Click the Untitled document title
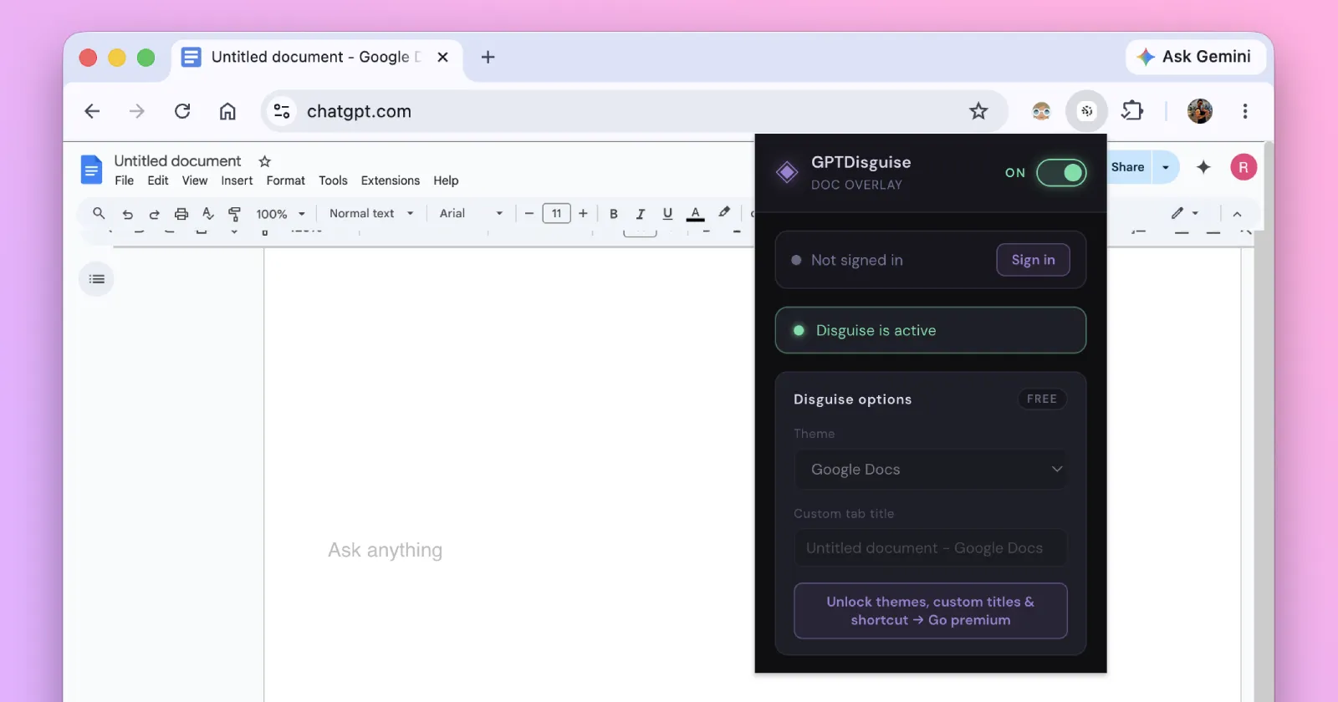The height and width of the screenshot is (702, 1338). (177, 160)
